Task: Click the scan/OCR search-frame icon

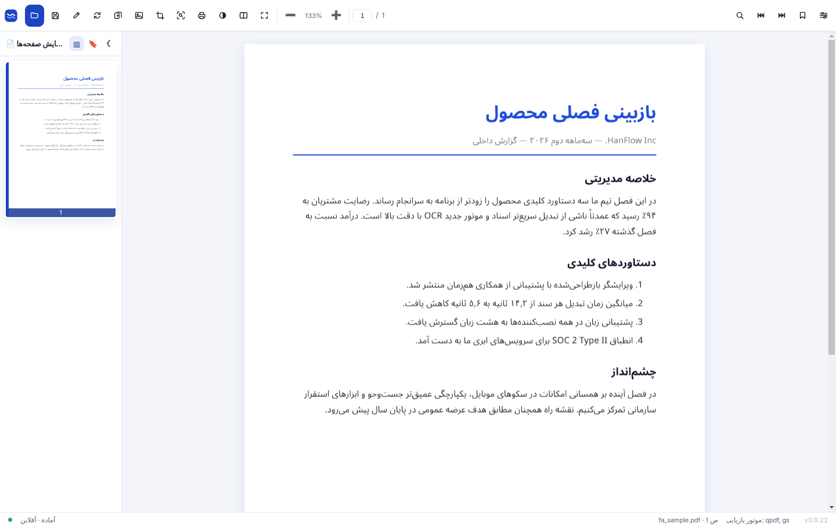Action: coord(181,16)
